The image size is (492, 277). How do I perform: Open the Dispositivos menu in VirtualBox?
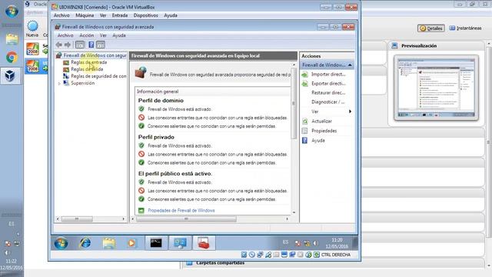(x=145, y=15)
